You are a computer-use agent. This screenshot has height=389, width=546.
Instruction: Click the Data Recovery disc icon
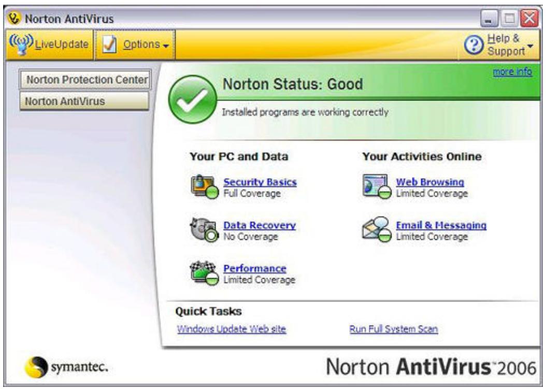tap(205, 229)
